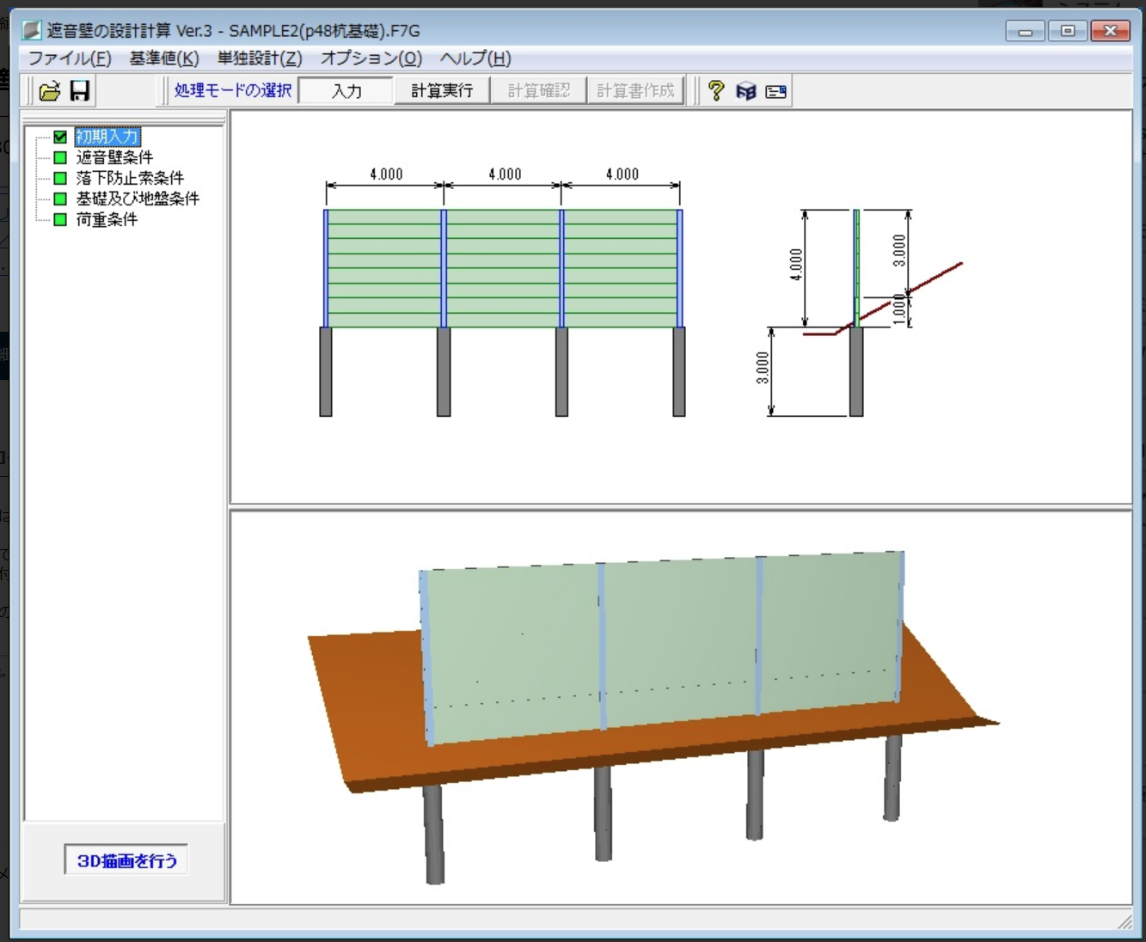Screen dimensions: 1146x942
Task: Open the 単独設計(Z) menu
Action: [x=260, y=58]
